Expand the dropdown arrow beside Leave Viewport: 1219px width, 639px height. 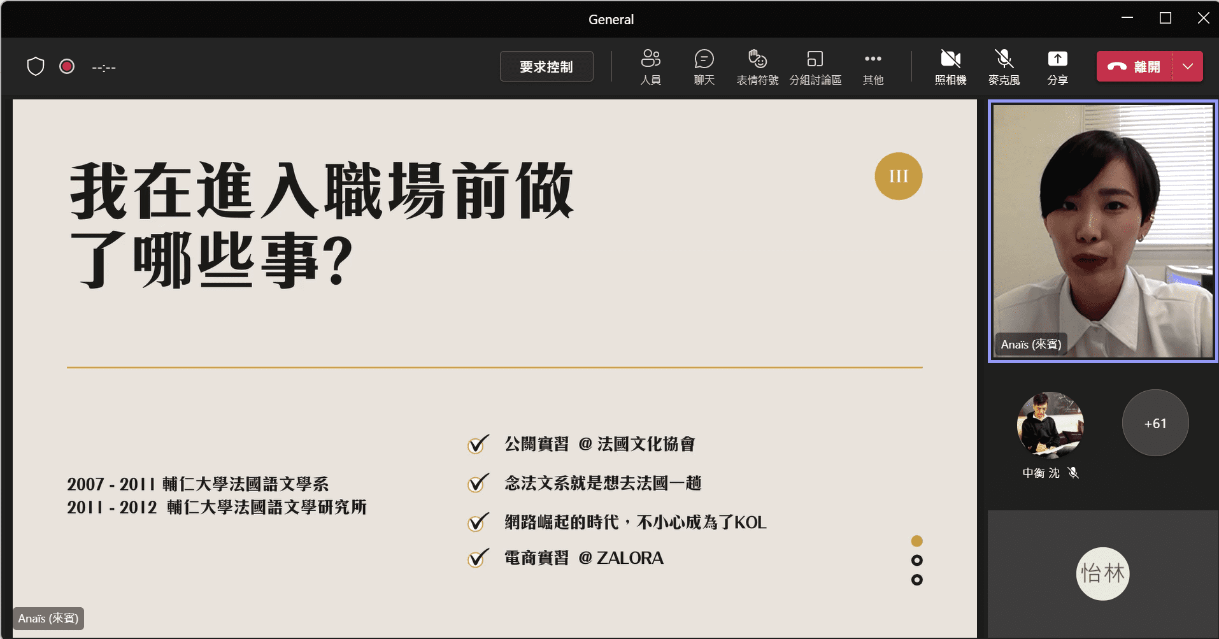1188,67
